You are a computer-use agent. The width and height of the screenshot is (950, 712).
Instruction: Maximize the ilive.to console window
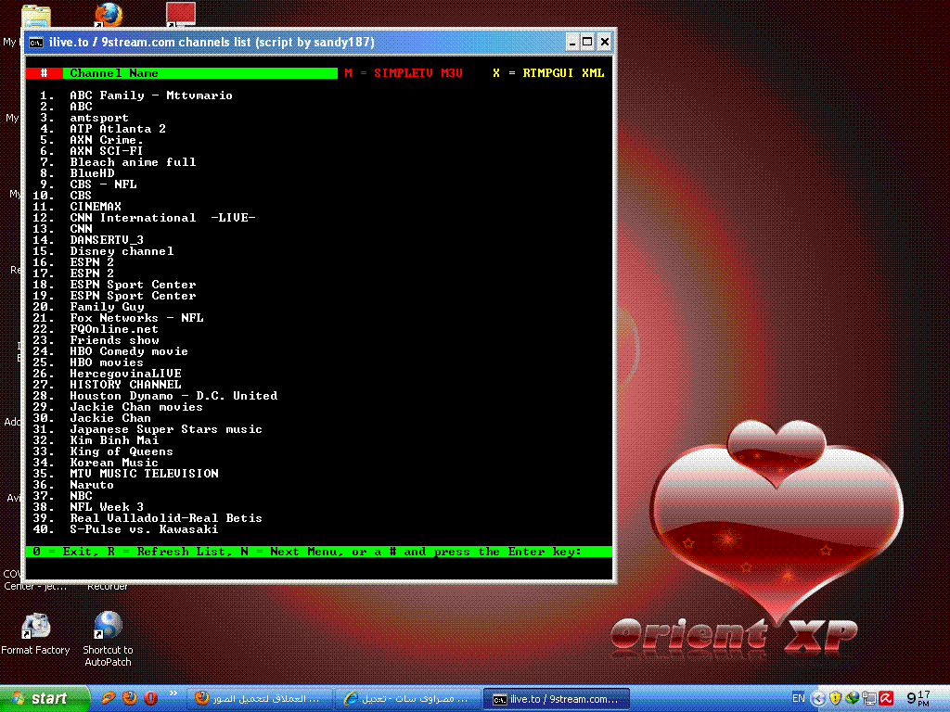(587, 42)
